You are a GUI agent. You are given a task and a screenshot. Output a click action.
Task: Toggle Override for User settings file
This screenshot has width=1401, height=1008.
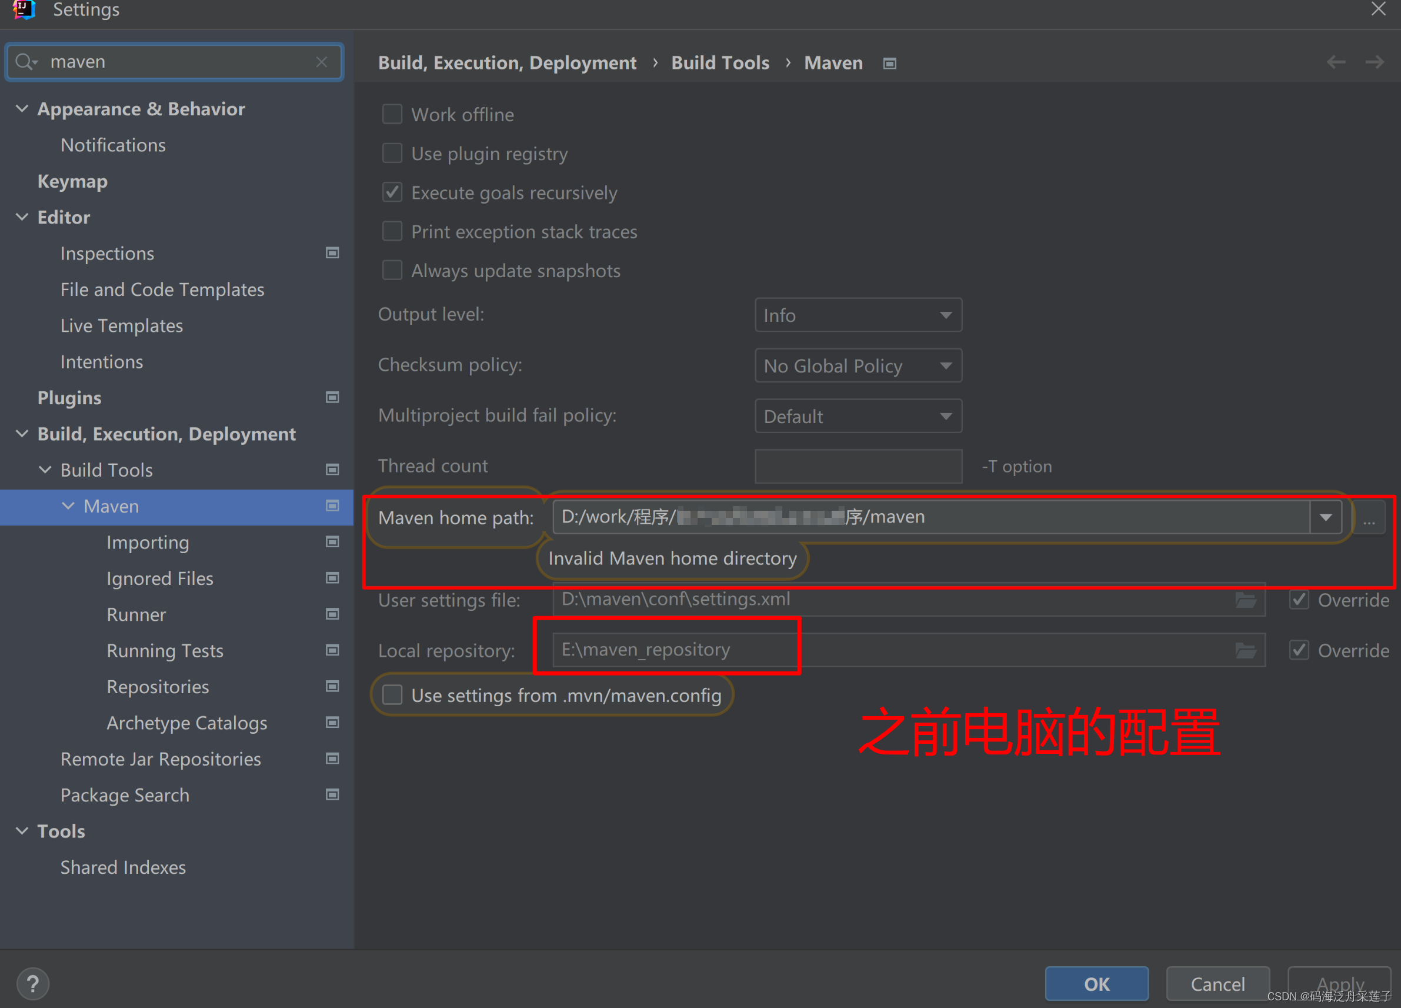(x=1299, y=600)
